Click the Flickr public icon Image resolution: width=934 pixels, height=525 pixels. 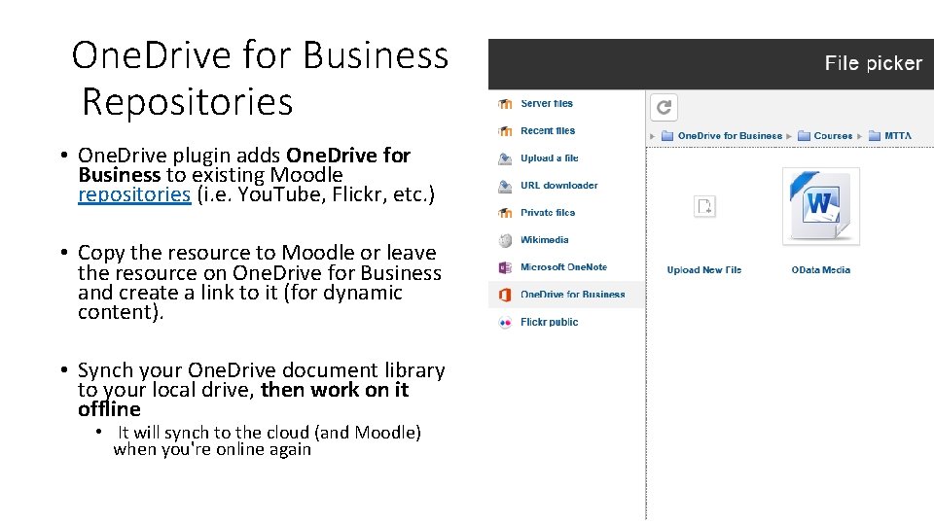coord(505,322)
